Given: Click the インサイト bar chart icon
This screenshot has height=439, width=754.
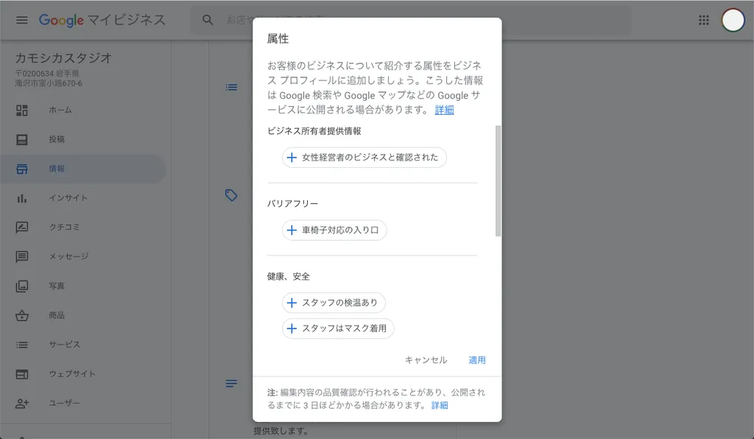Looking at the screenshot, I should point(21,198).
